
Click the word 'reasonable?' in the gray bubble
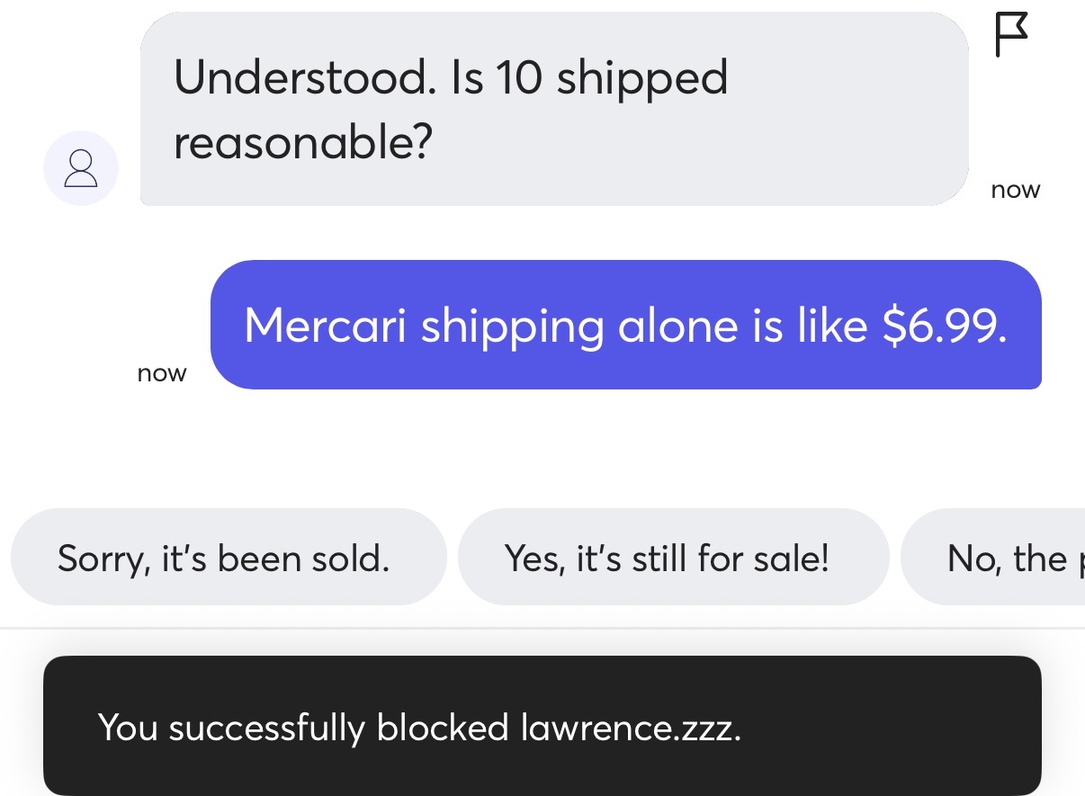click(302, 141)
